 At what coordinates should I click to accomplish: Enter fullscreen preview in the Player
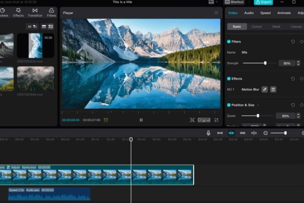pyautogui.click(x=216, y=120)
